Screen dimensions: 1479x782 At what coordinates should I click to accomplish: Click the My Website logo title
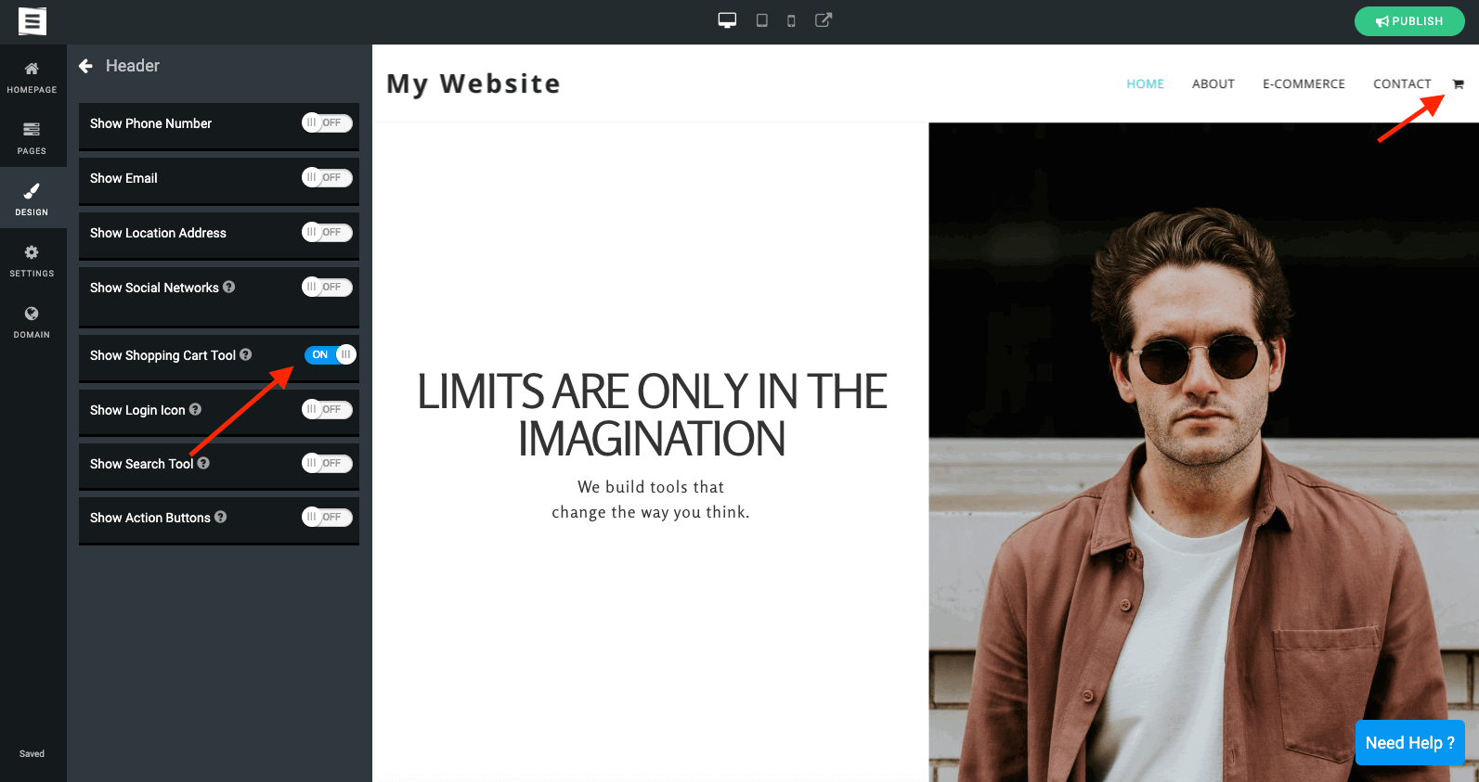point(474,83)
